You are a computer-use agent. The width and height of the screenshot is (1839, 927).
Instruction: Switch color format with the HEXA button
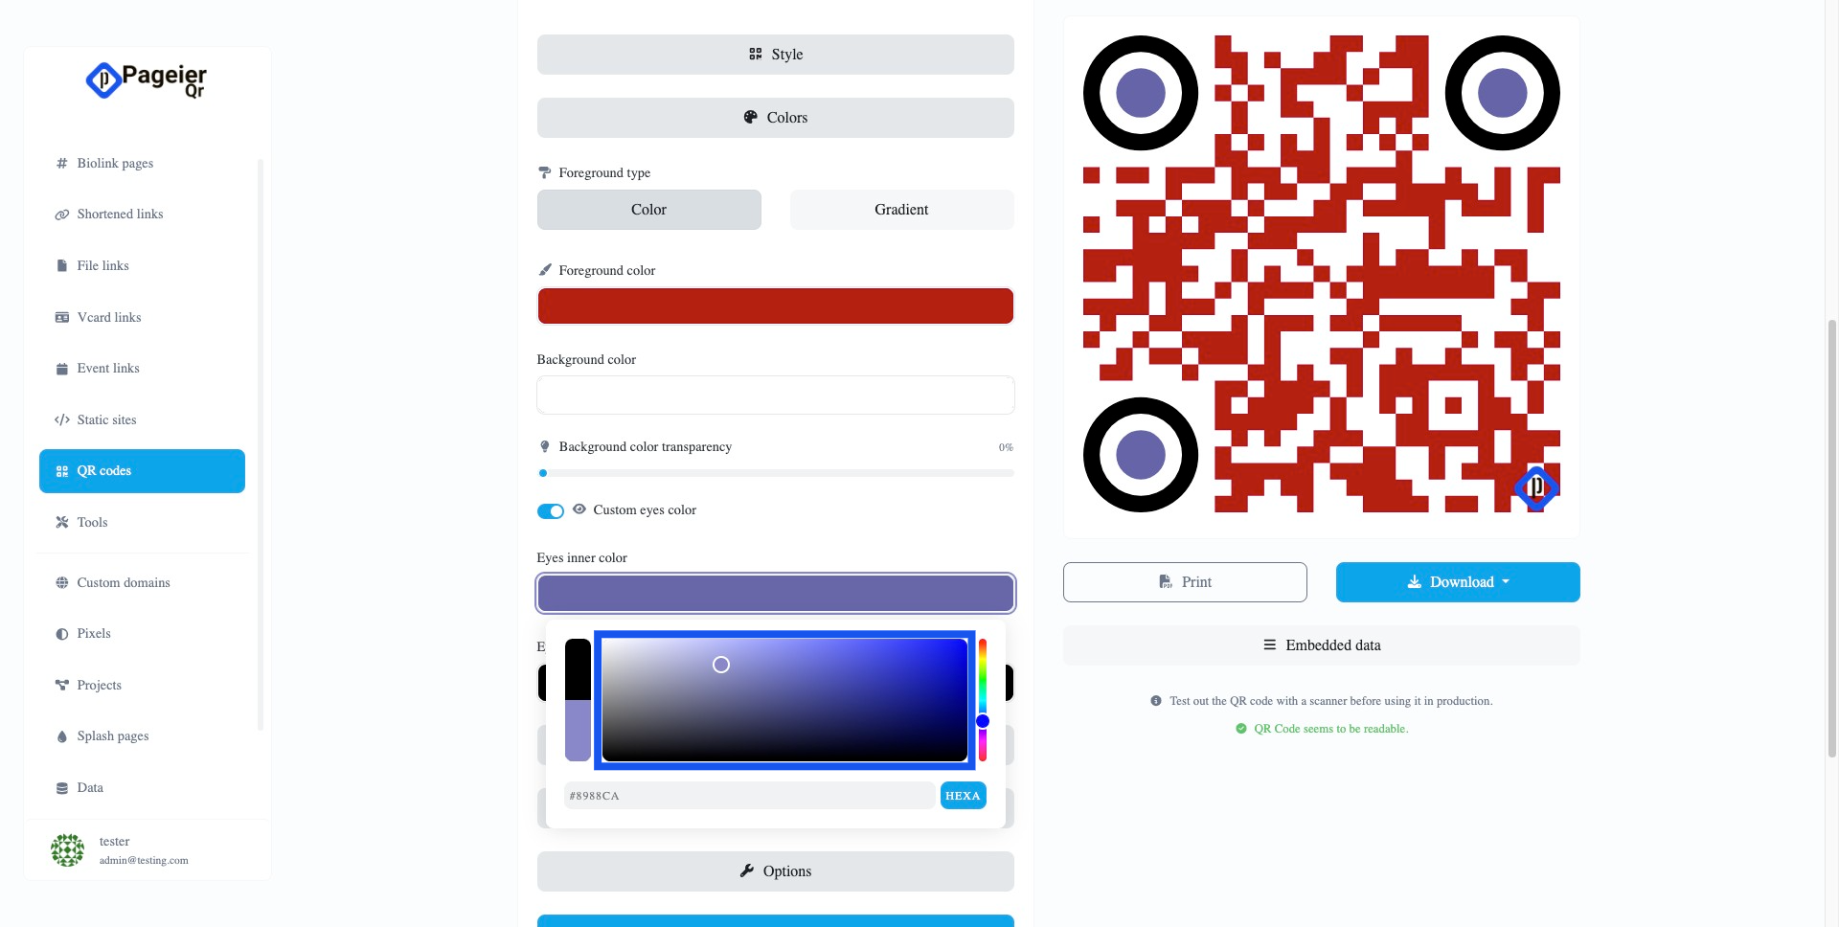coord(964,796)
